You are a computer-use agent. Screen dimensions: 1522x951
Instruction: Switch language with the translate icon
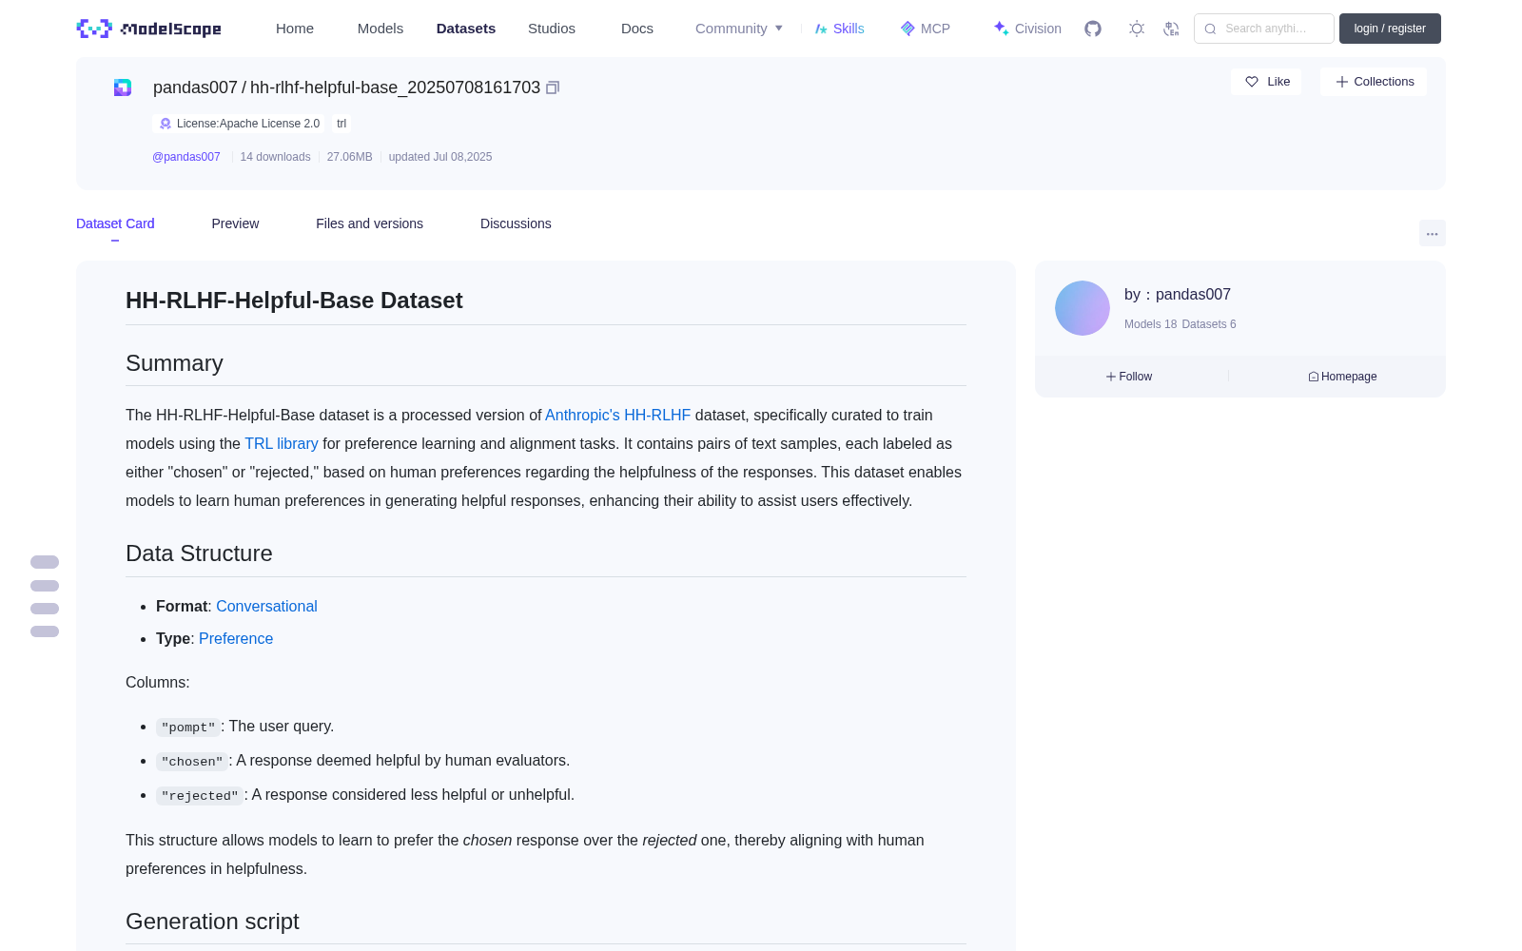[x=1171, y=29]
